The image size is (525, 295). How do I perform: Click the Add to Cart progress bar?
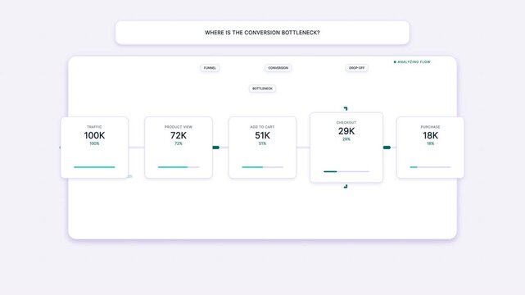click(x=262, y=167)
